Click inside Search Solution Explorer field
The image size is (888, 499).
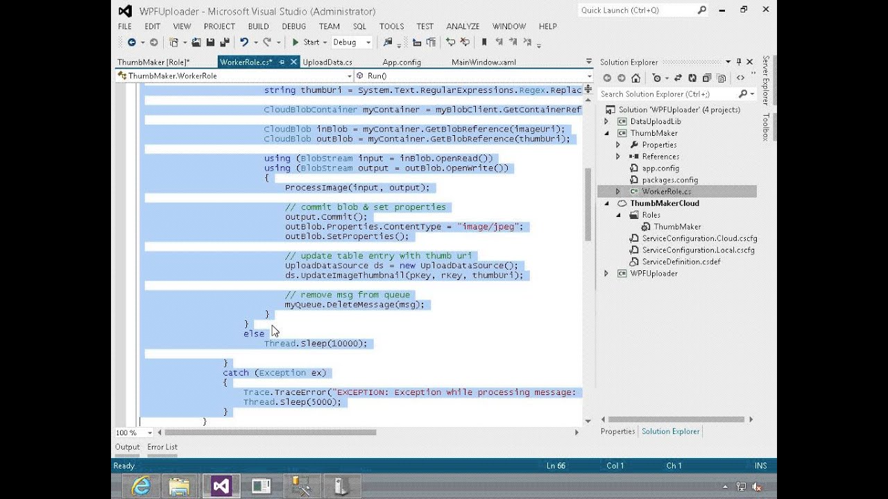point(667,94)
